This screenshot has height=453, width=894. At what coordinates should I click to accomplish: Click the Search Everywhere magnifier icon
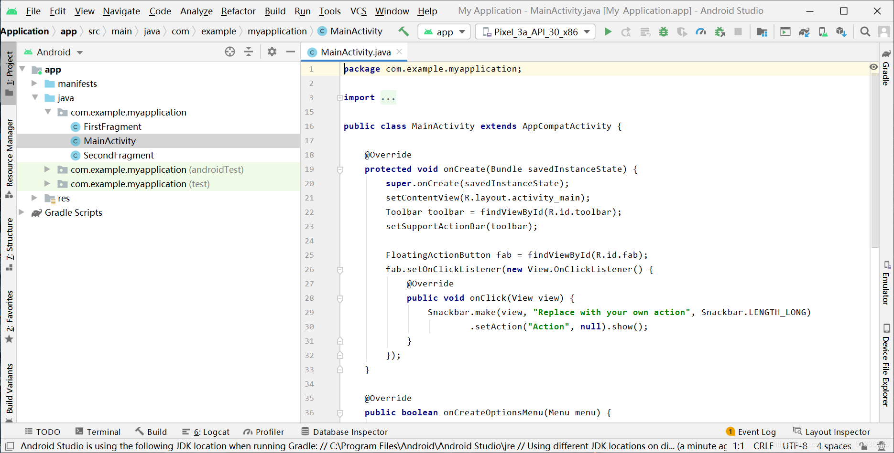coord(865,32)
